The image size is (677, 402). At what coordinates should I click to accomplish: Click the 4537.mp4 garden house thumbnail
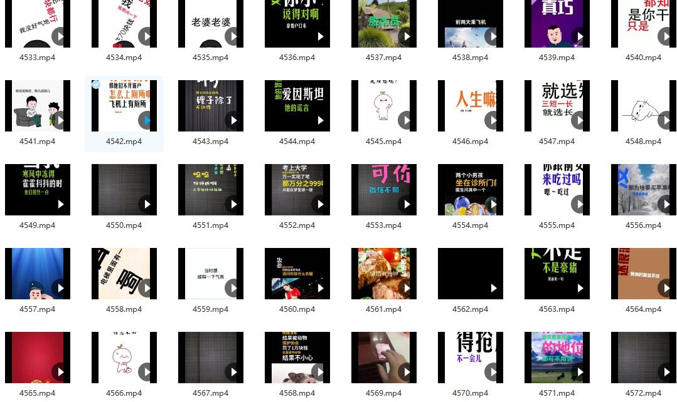tap(383, 23)
